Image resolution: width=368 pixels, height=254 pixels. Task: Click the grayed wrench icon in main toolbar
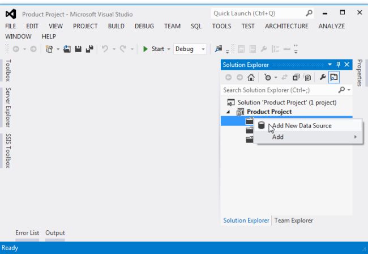pyautogui.click(x=264, y=49)
